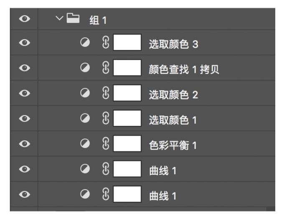Select the 选取颜色 1 layer name
The width and height of the screenshot is (284, 219).
point(173,120)
